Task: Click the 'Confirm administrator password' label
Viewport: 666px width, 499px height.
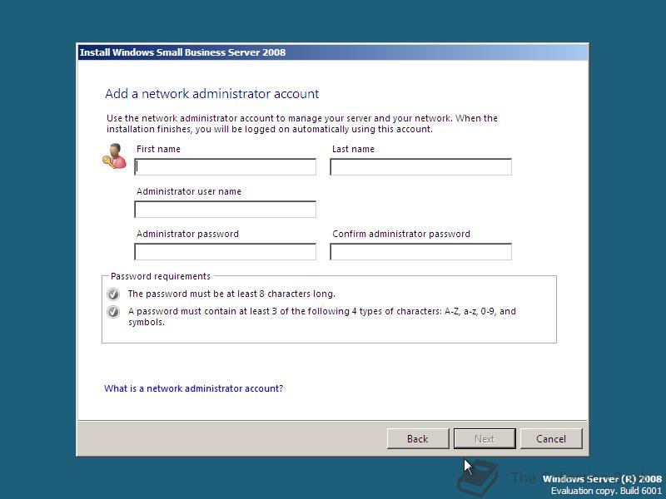Action: pyautogui.click(x=401, y=234)
